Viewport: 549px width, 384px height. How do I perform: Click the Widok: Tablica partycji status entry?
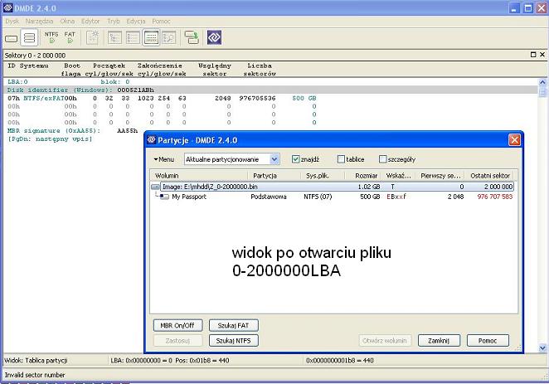(36, 360)
